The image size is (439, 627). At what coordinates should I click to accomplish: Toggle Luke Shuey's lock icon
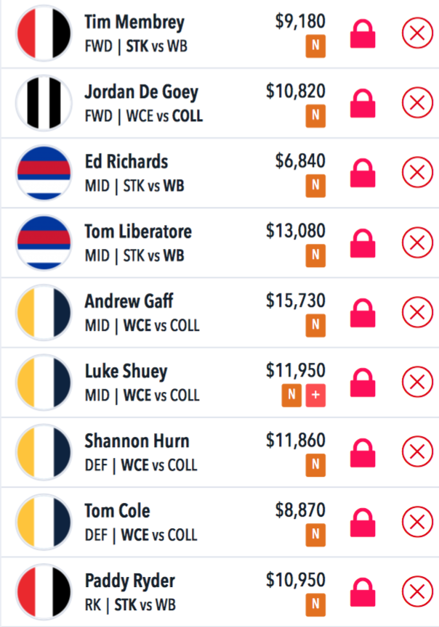363,382
